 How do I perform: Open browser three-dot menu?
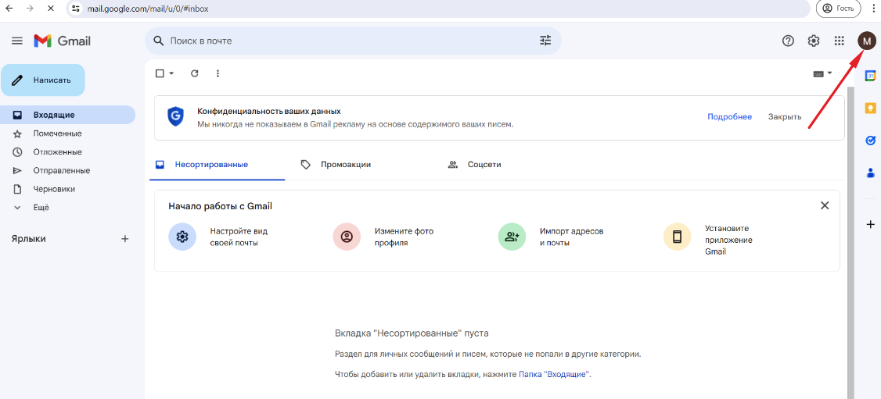[872, 9]
